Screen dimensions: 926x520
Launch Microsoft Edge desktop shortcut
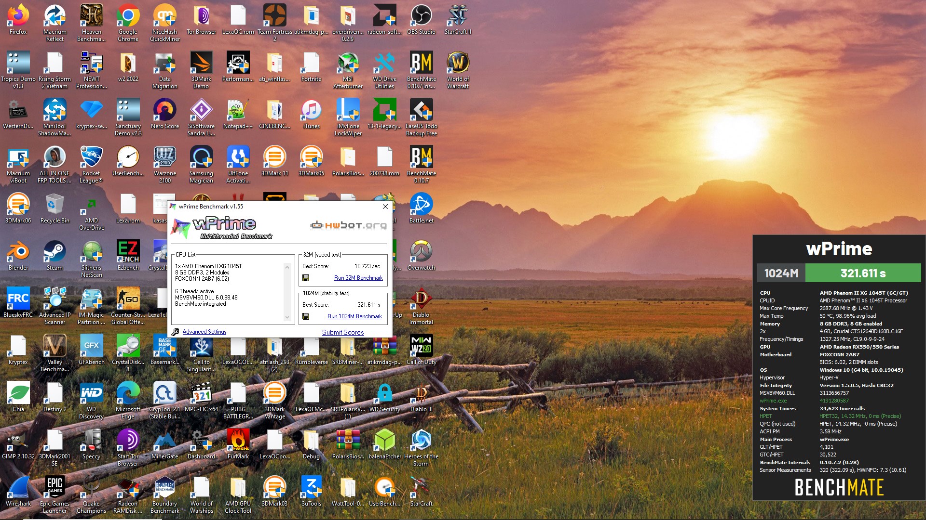pyautogui.click(x=128, y=400)
